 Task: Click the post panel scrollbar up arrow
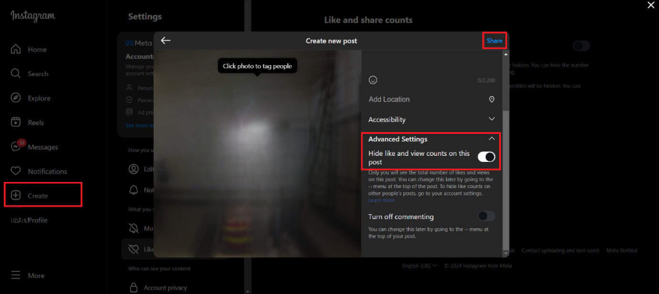[506, 55]
